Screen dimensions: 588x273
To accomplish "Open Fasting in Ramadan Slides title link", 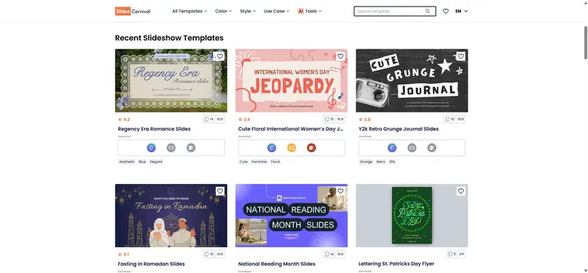I will 151,264.
